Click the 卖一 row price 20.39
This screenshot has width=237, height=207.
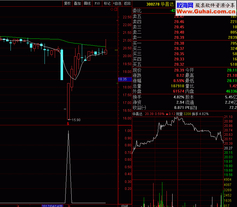point(179,37)
